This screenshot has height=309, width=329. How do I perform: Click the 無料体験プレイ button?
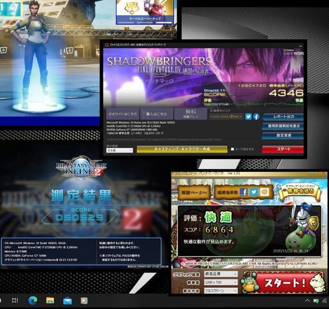point(190,114)
